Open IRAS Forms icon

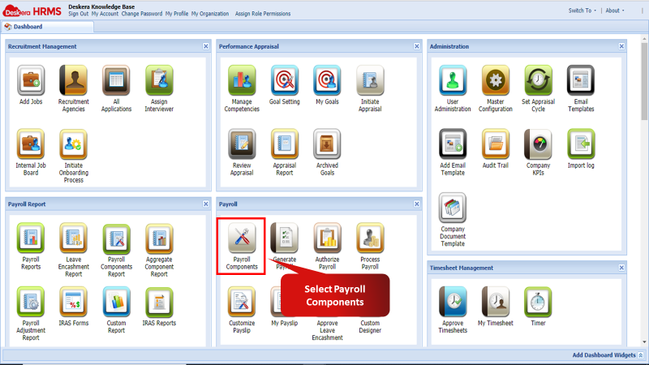73,301
